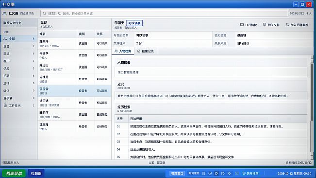
Task: Click the envelope mail icon in taskbar
Action: [236, 173]
